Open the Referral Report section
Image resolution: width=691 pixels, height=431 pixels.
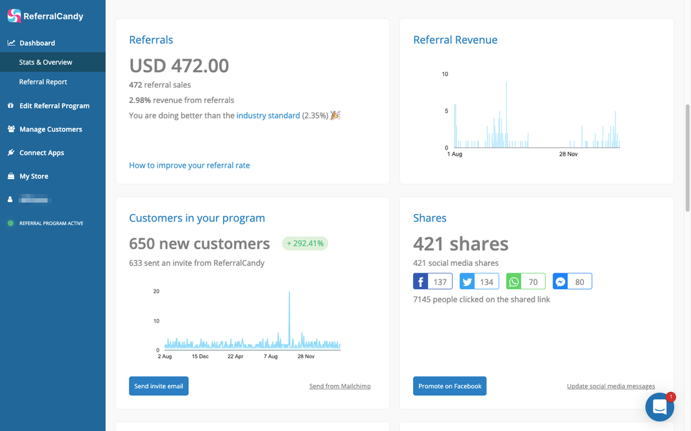tap(43, 81)
